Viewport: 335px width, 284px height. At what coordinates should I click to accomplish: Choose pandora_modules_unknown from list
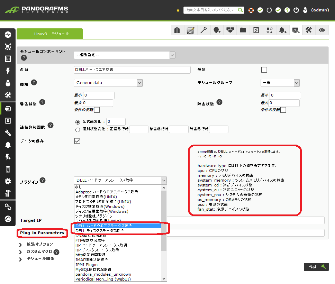118,274
